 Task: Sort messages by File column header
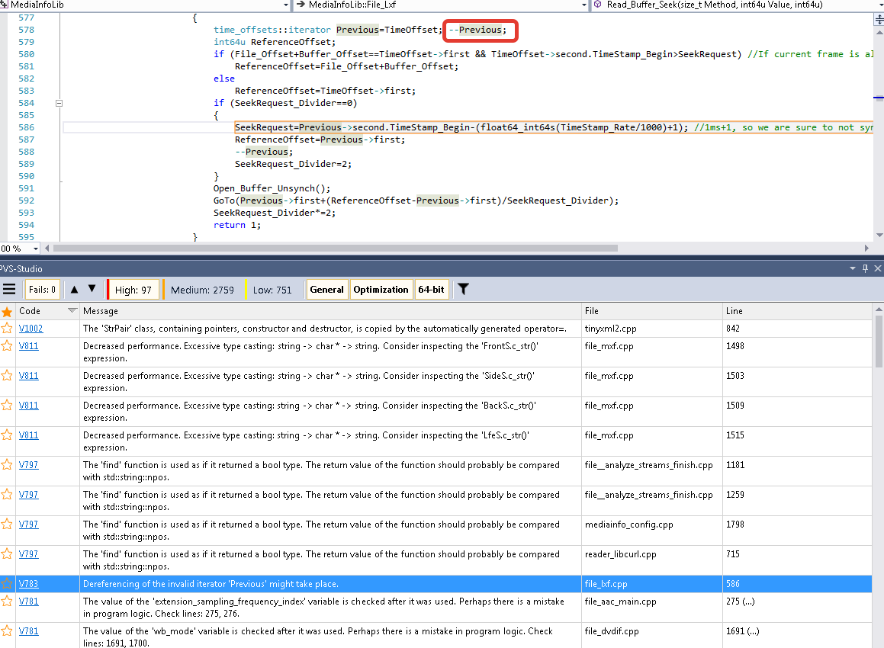[651, 311]
